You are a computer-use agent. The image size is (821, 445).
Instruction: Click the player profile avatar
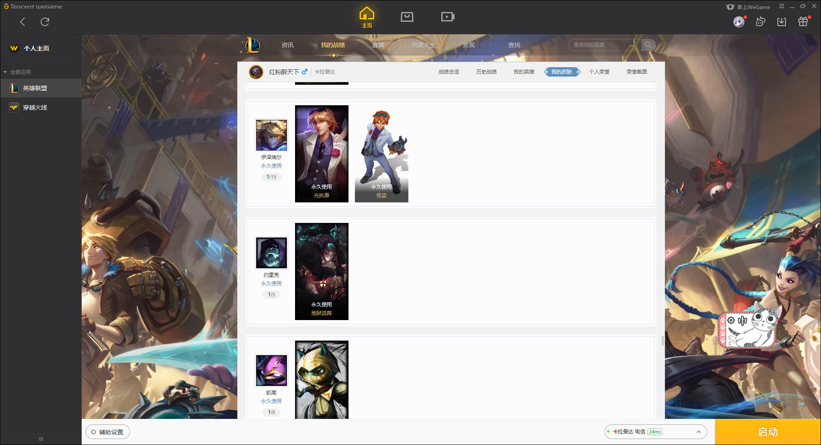point(256,72)
